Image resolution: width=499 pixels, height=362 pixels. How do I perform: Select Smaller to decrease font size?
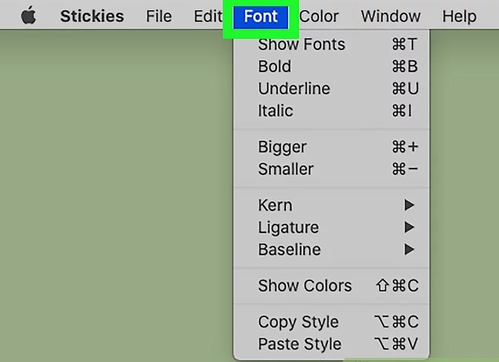285,169
